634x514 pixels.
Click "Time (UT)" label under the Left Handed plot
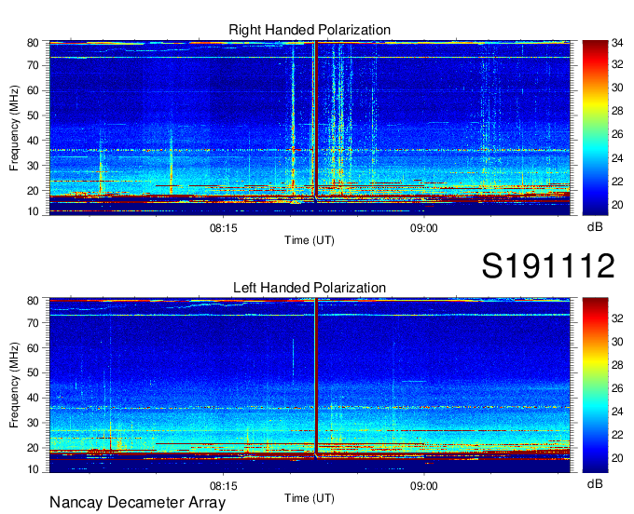tap(310, 498)
